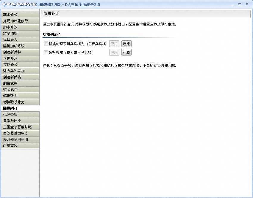Click 还原 button for 东州兵 model
Image resolution: width=253 pixels, height=198 pixels.
pos(126,44)
